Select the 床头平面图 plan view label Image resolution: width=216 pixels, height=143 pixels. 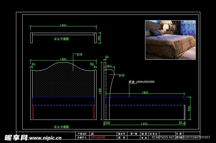(61, 39)
